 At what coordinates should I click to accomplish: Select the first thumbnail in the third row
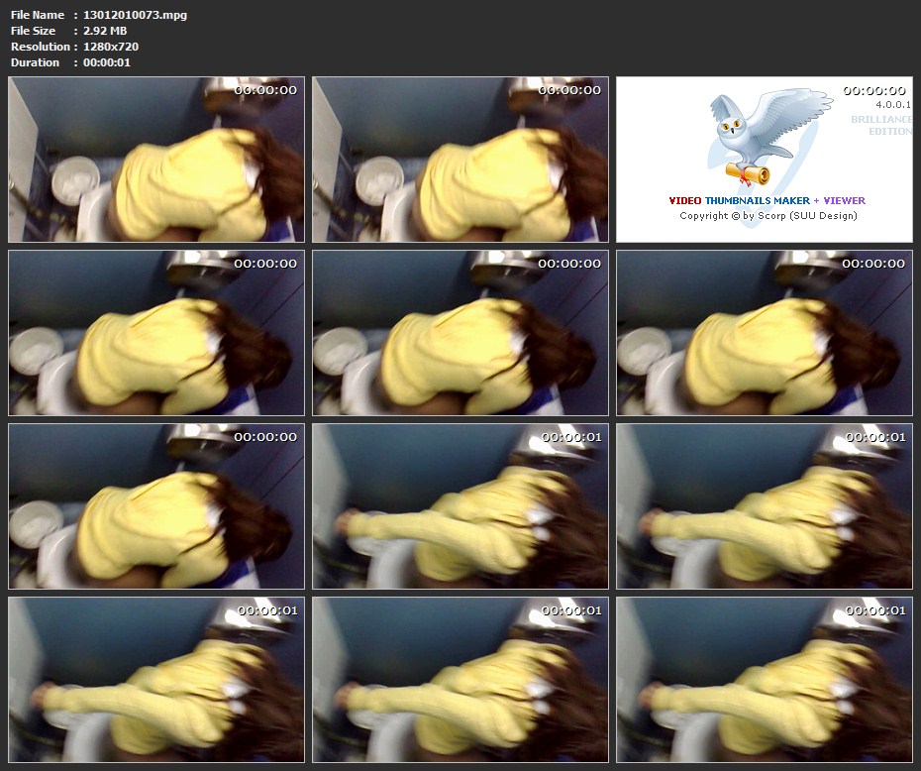click(156, 506)
